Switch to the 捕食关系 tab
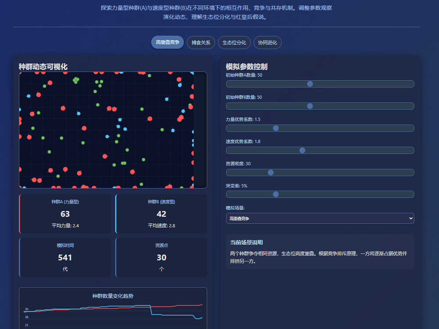 [201, 43]
